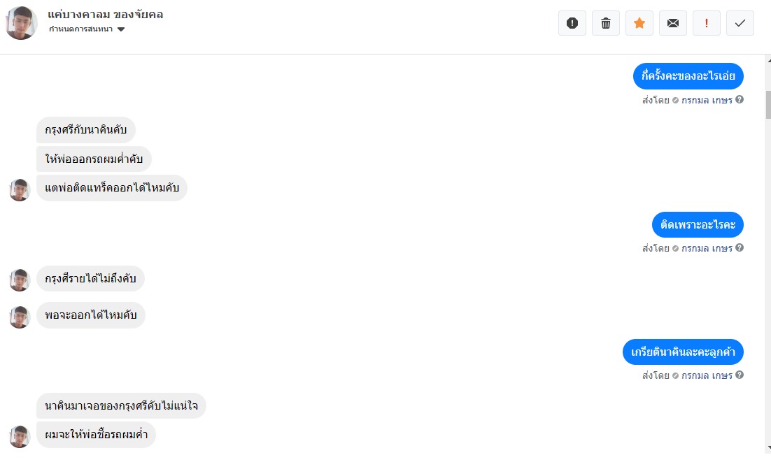Click the verified badge under ติดเพราะอะไรคะ
The width and height of the screenshot is (771, 462).
[x=675, y=248]
